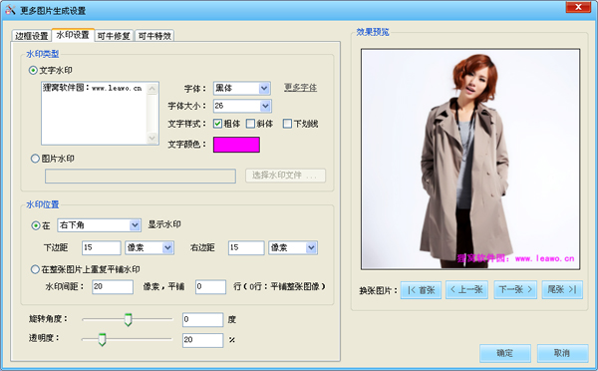Viewport: 598px width, 371px height.
Task: Click the text box scrollbar down arrow
Action: 152,138
